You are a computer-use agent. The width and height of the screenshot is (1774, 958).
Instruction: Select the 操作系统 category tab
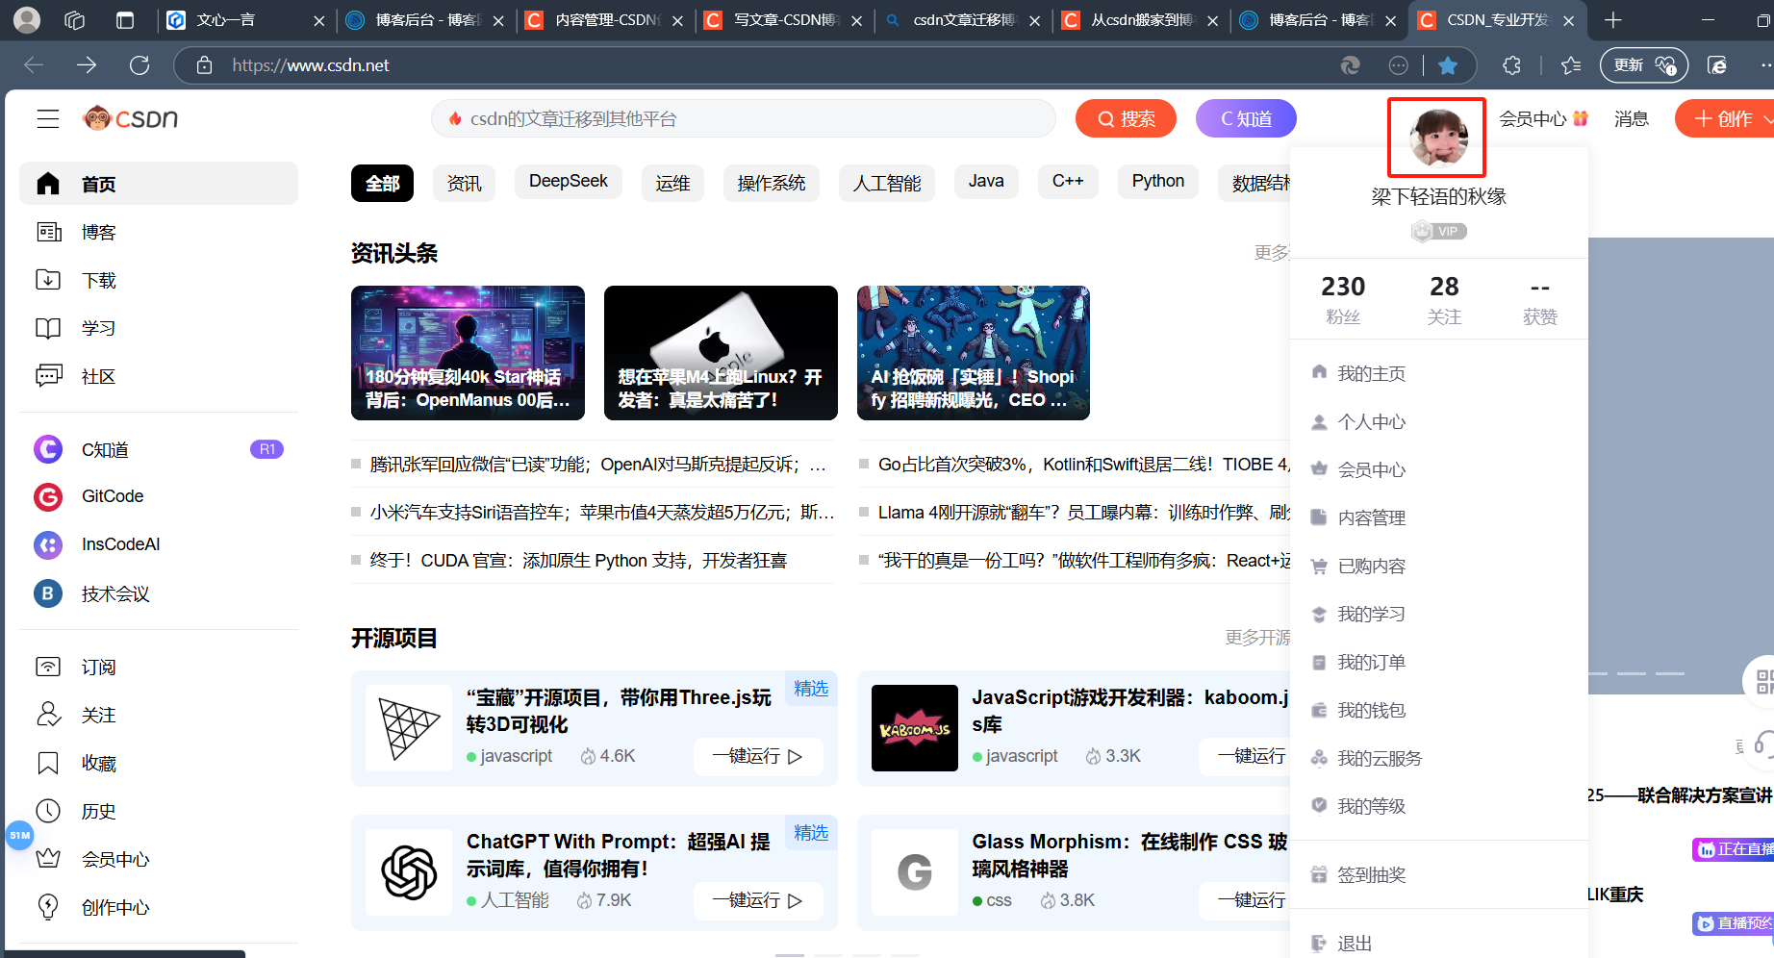pos(771,183)
